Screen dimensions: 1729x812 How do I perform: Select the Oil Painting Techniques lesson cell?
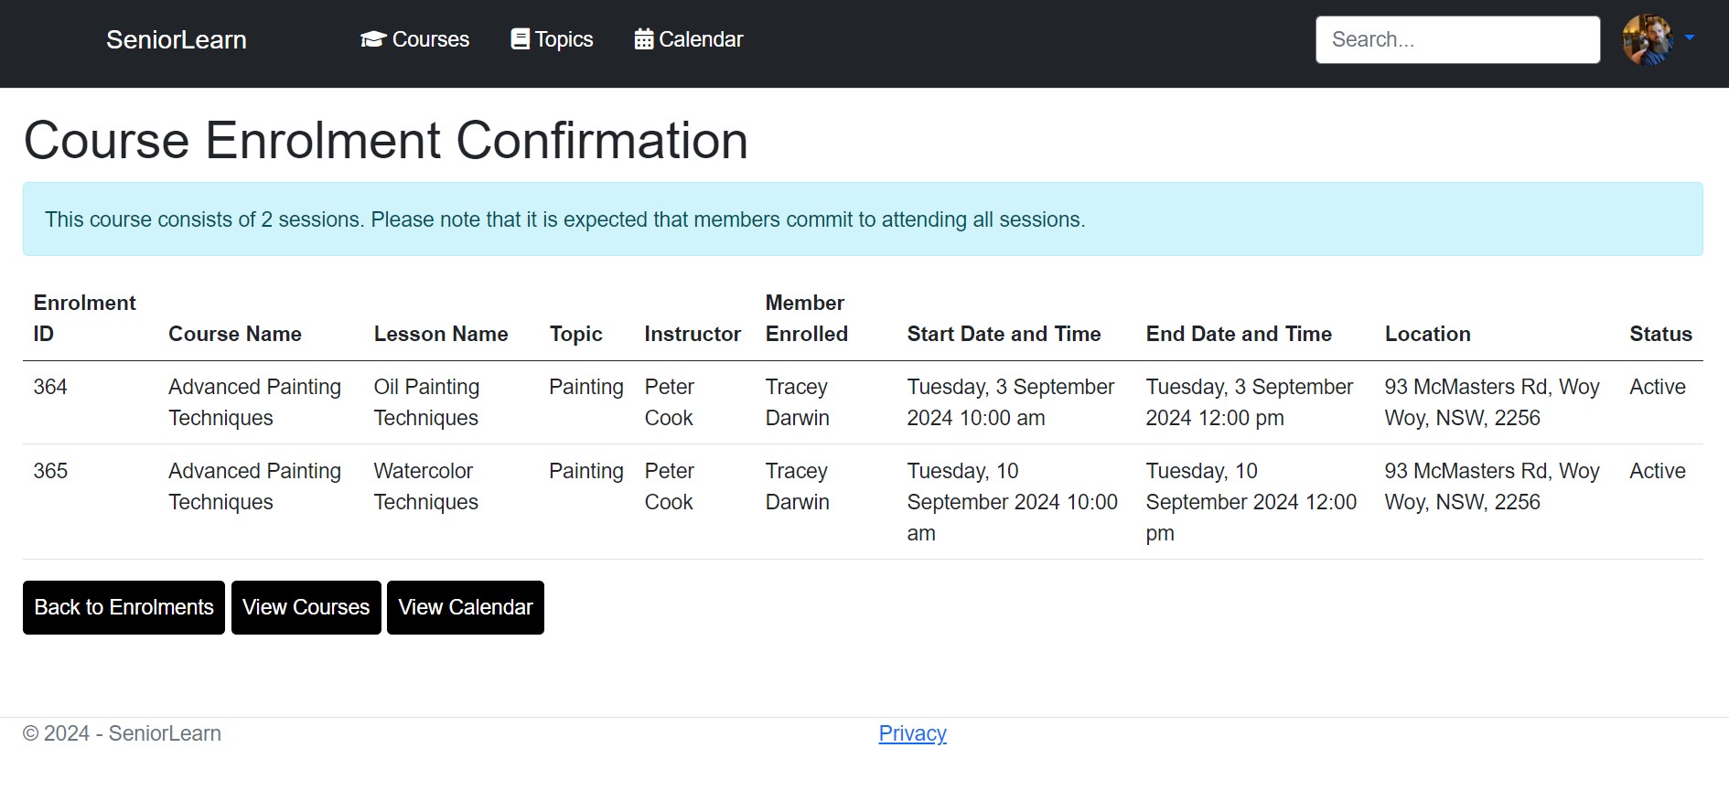(x=426, y=402)
